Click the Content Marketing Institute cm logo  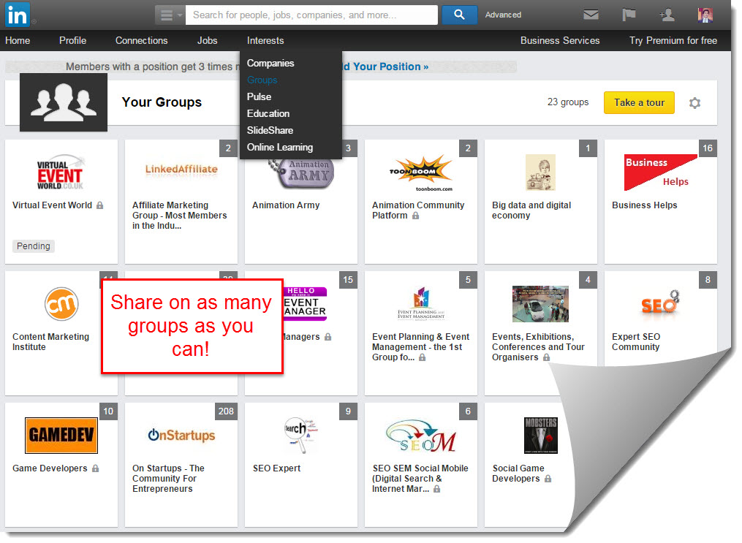[61, 304]
